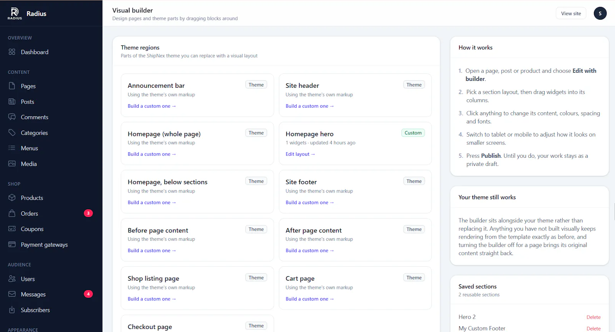Click the Pages document icon

(x=12, y=86)
